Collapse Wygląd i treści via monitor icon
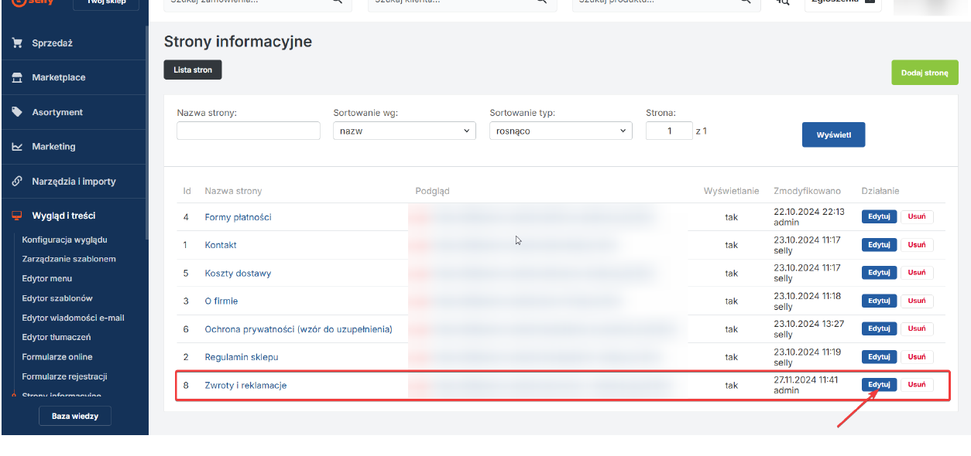This screenshot has width=971, height=456. tap(17, 216)
